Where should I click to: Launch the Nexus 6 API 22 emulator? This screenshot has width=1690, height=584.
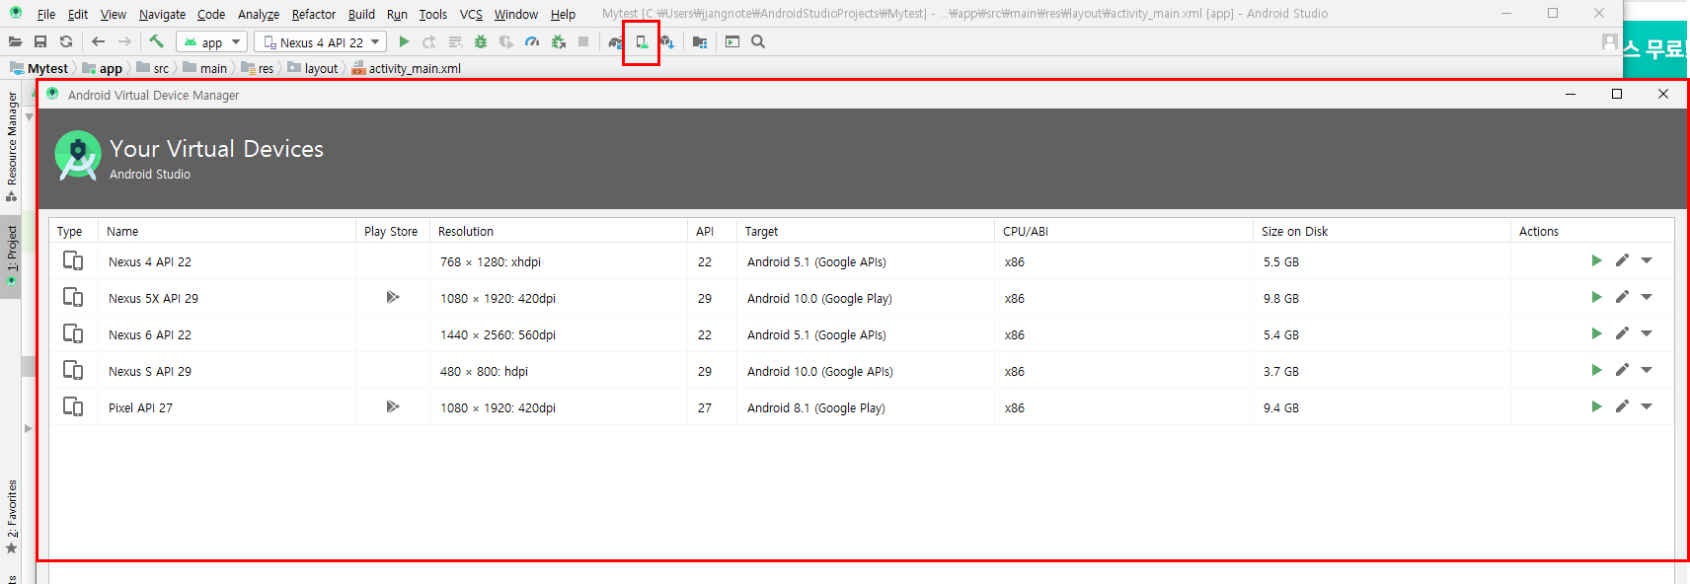(1596, 333)
